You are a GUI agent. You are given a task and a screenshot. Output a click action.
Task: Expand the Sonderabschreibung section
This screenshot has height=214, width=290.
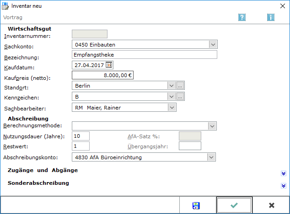coord(284,186)
